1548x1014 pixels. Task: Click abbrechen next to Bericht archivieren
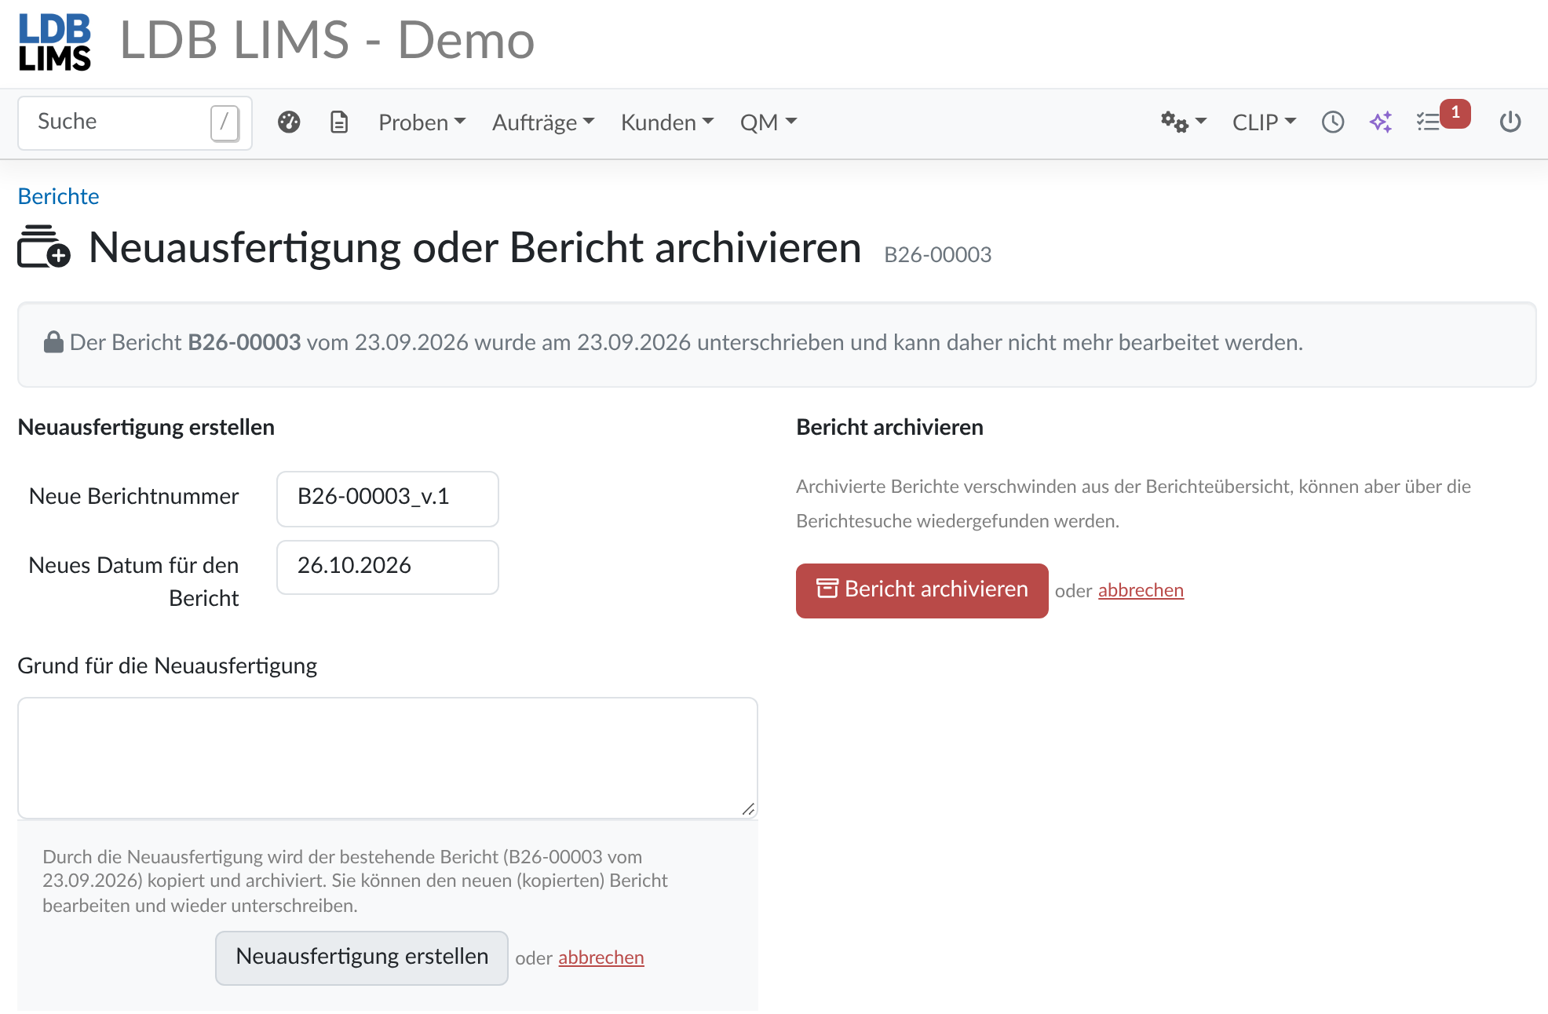pyautogui.click(x=1141, y=591)
